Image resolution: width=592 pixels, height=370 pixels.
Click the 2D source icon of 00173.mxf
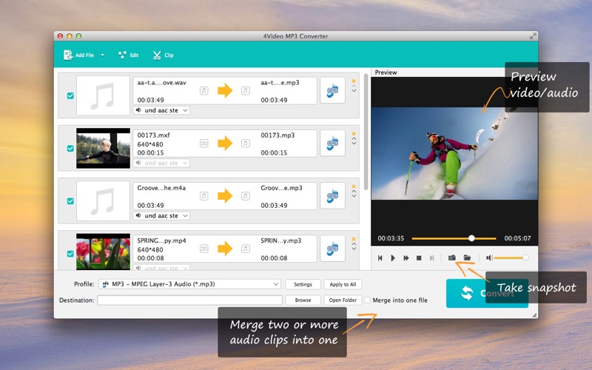tap(204, 143)
